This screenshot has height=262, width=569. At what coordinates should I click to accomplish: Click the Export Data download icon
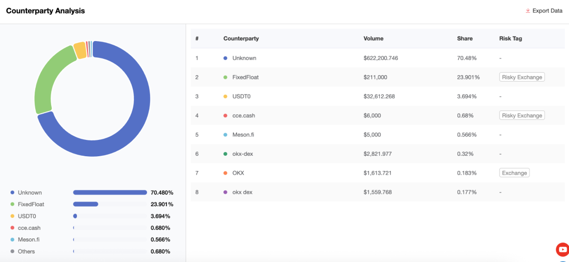528,11
